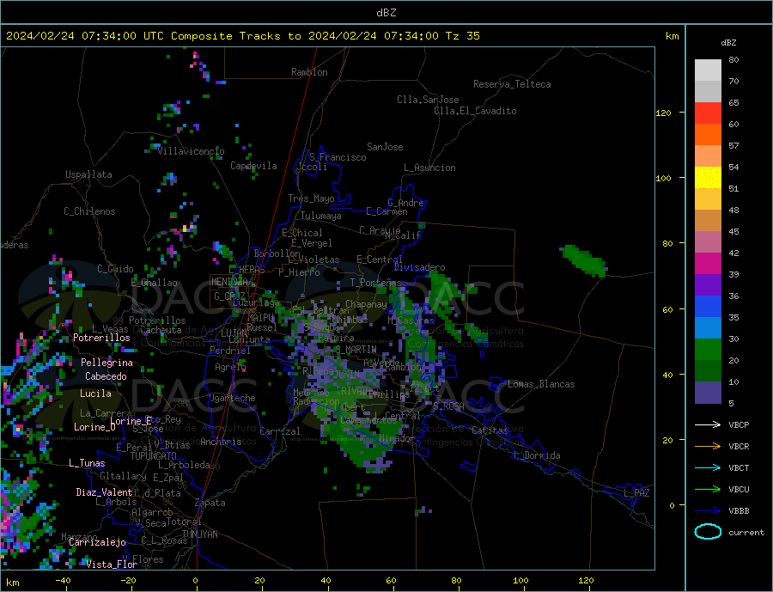Click the 'current' legend label
Viewport: 773px width, 592px height.
pyautogui.click(x=746, y=533)
